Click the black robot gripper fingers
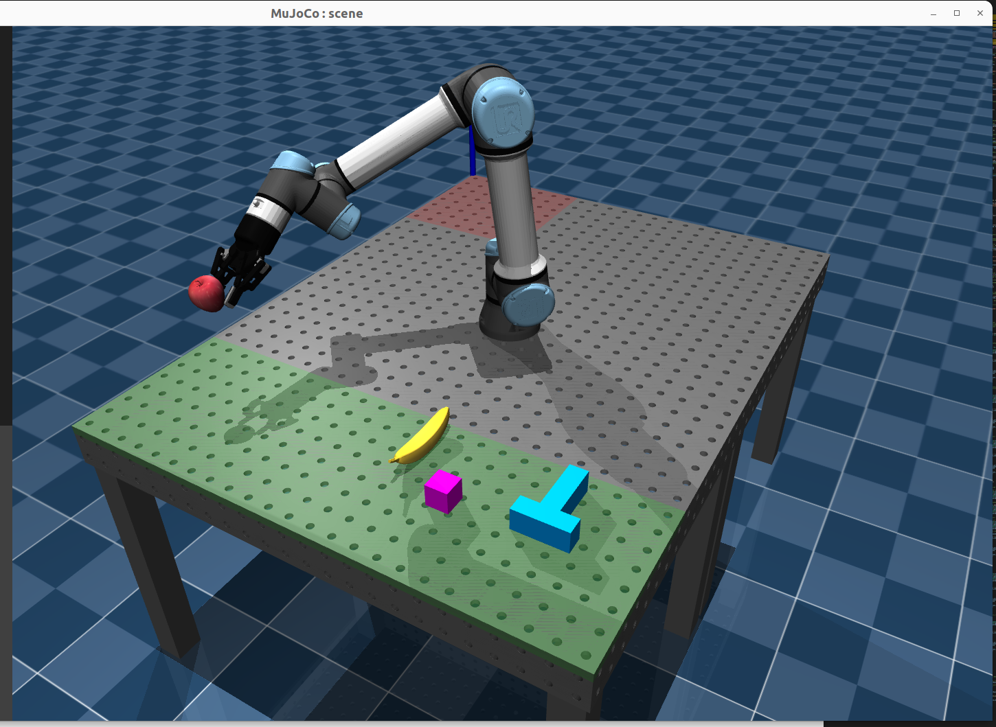This screenshot has width=996, height=727. coord(240,273)
